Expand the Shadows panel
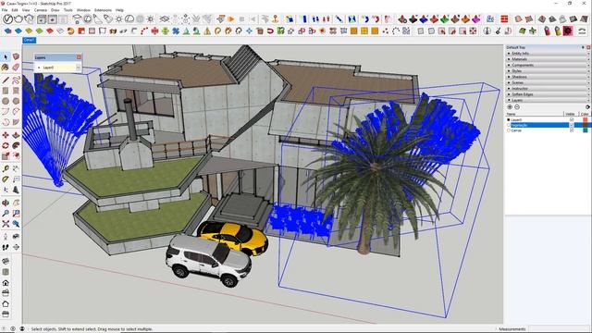Image resolution: width=592 pixels, height=333 pixels. pos(548,77)
